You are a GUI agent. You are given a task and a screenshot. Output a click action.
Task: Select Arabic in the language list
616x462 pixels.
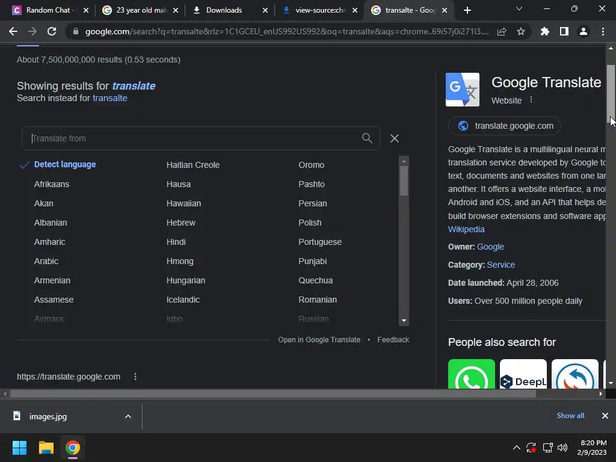[46, 261]
